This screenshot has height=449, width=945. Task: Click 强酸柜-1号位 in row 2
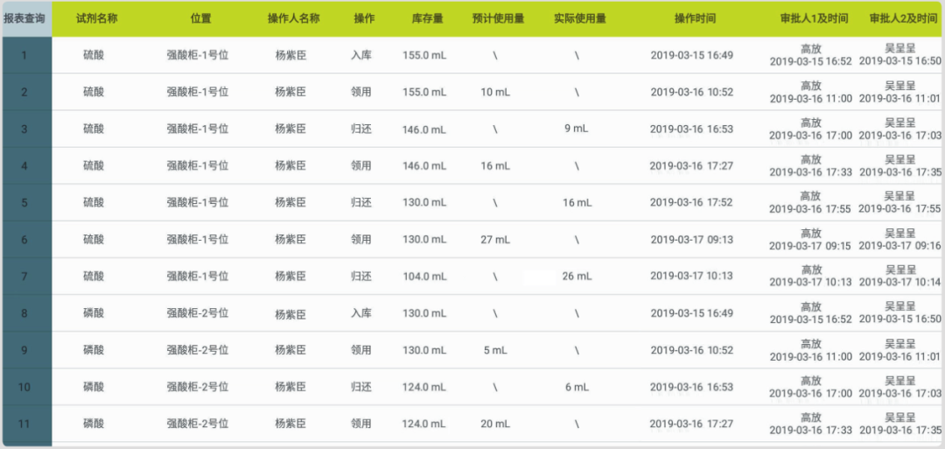click(x=198, y=92)
